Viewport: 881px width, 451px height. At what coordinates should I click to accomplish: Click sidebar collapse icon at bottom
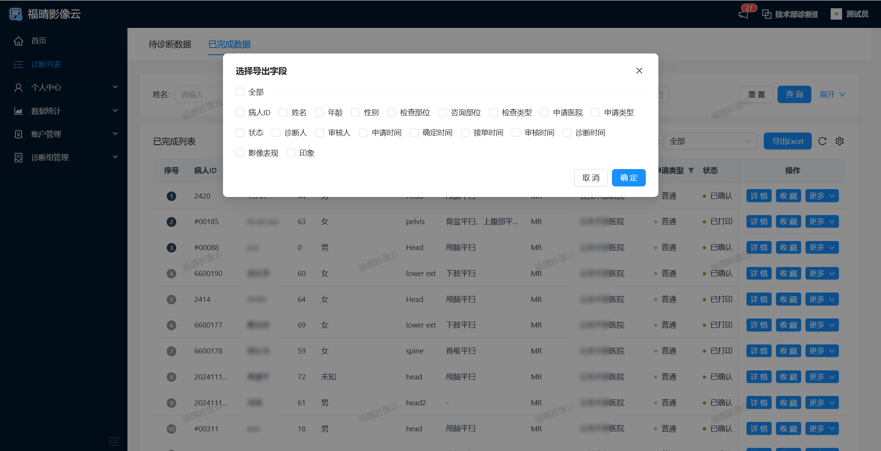[114, 441]
